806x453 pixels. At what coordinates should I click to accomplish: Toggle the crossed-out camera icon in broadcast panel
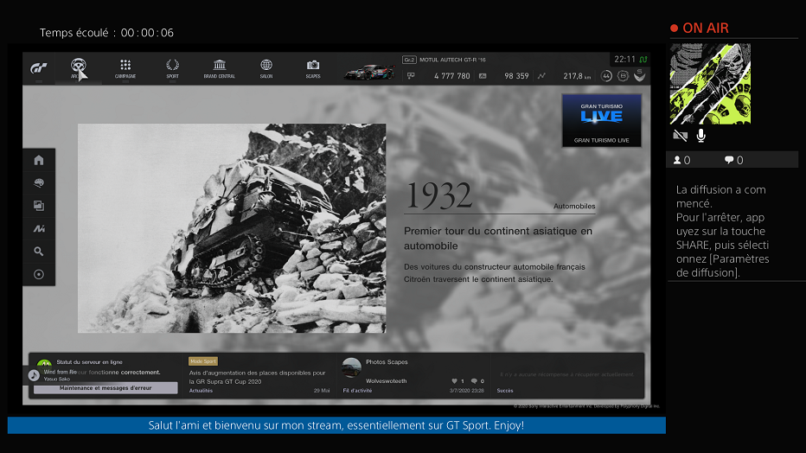pyautogui.click(x=680, y=136)
